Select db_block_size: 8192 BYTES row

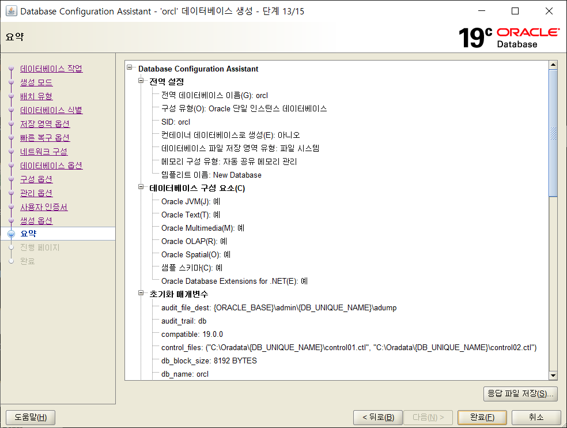point(209,361)
